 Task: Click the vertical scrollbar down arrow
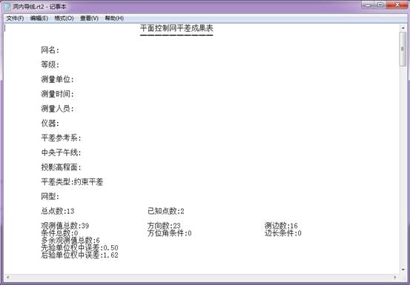pos(403,269)
